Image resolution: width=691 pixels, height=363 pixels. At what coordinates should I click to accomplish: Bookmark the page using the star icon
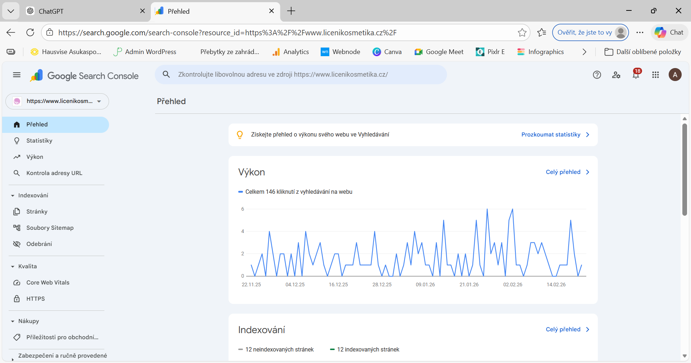point(522,32)
